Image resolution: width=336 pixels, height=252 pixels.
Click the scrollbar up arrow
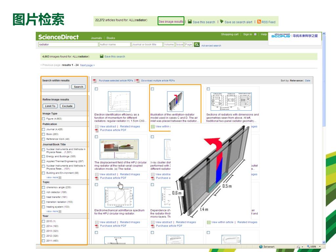click(324, 34)
